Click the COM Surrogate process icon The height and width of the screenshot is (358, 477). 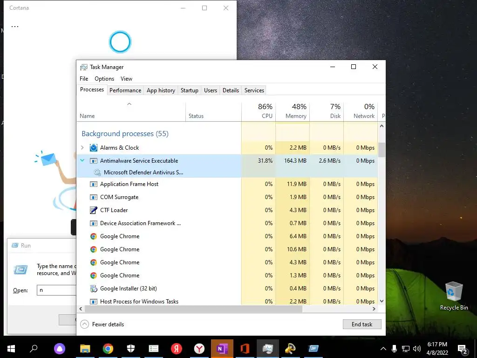93,197
